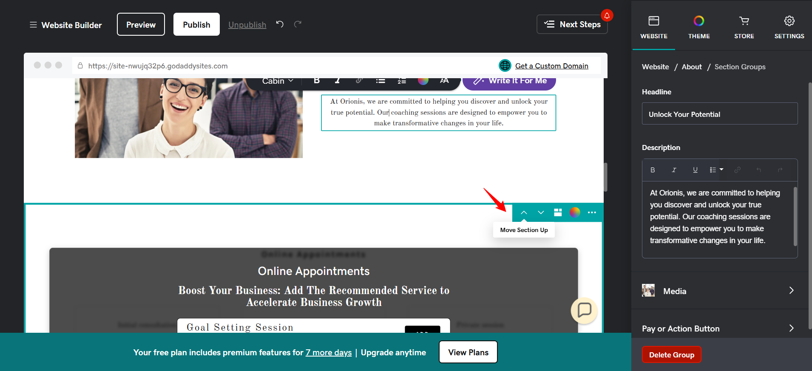This screenshot has width=812, height=371.
Task: Click the globe icon by custom domain
Action: click(505, 65)
